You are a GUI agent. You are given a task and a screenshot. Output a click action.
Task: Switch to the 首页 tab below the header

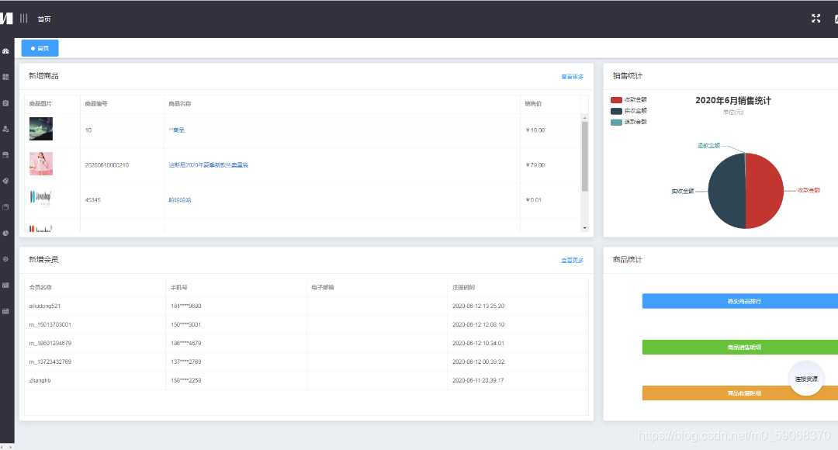coord(39,48)
